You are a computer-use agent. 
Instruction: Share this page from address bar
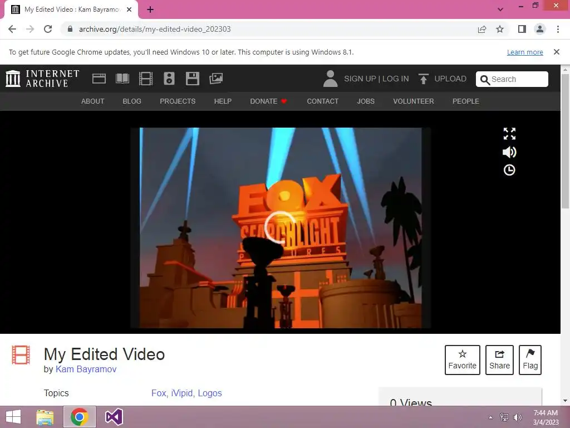coord(482,29)
